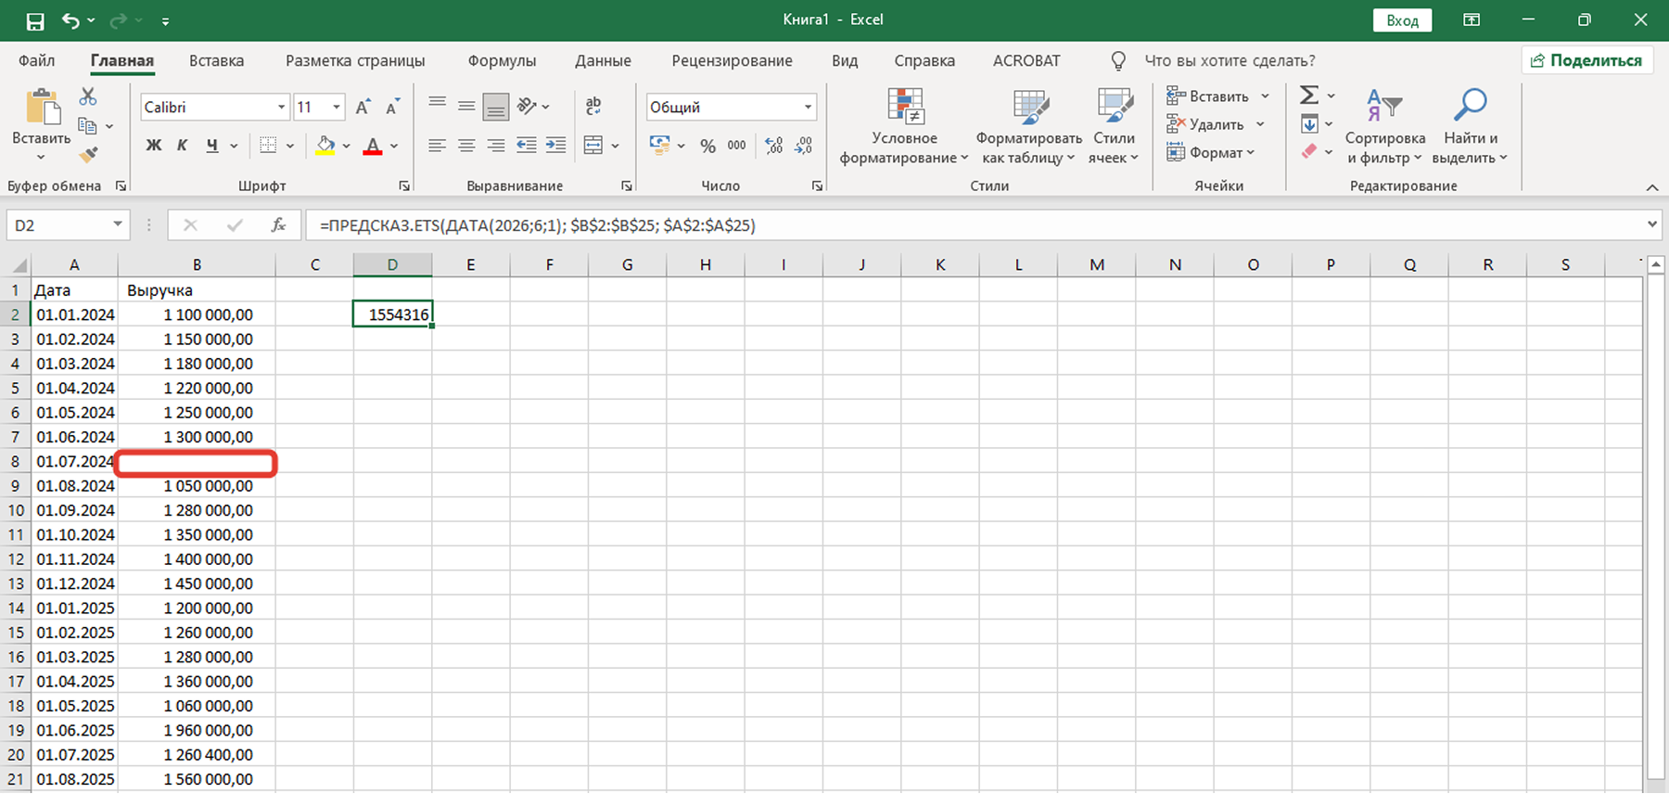1669x794 pixels.
Task: Select the empty highlighted cell B8
Action: (x=196, y=462)
